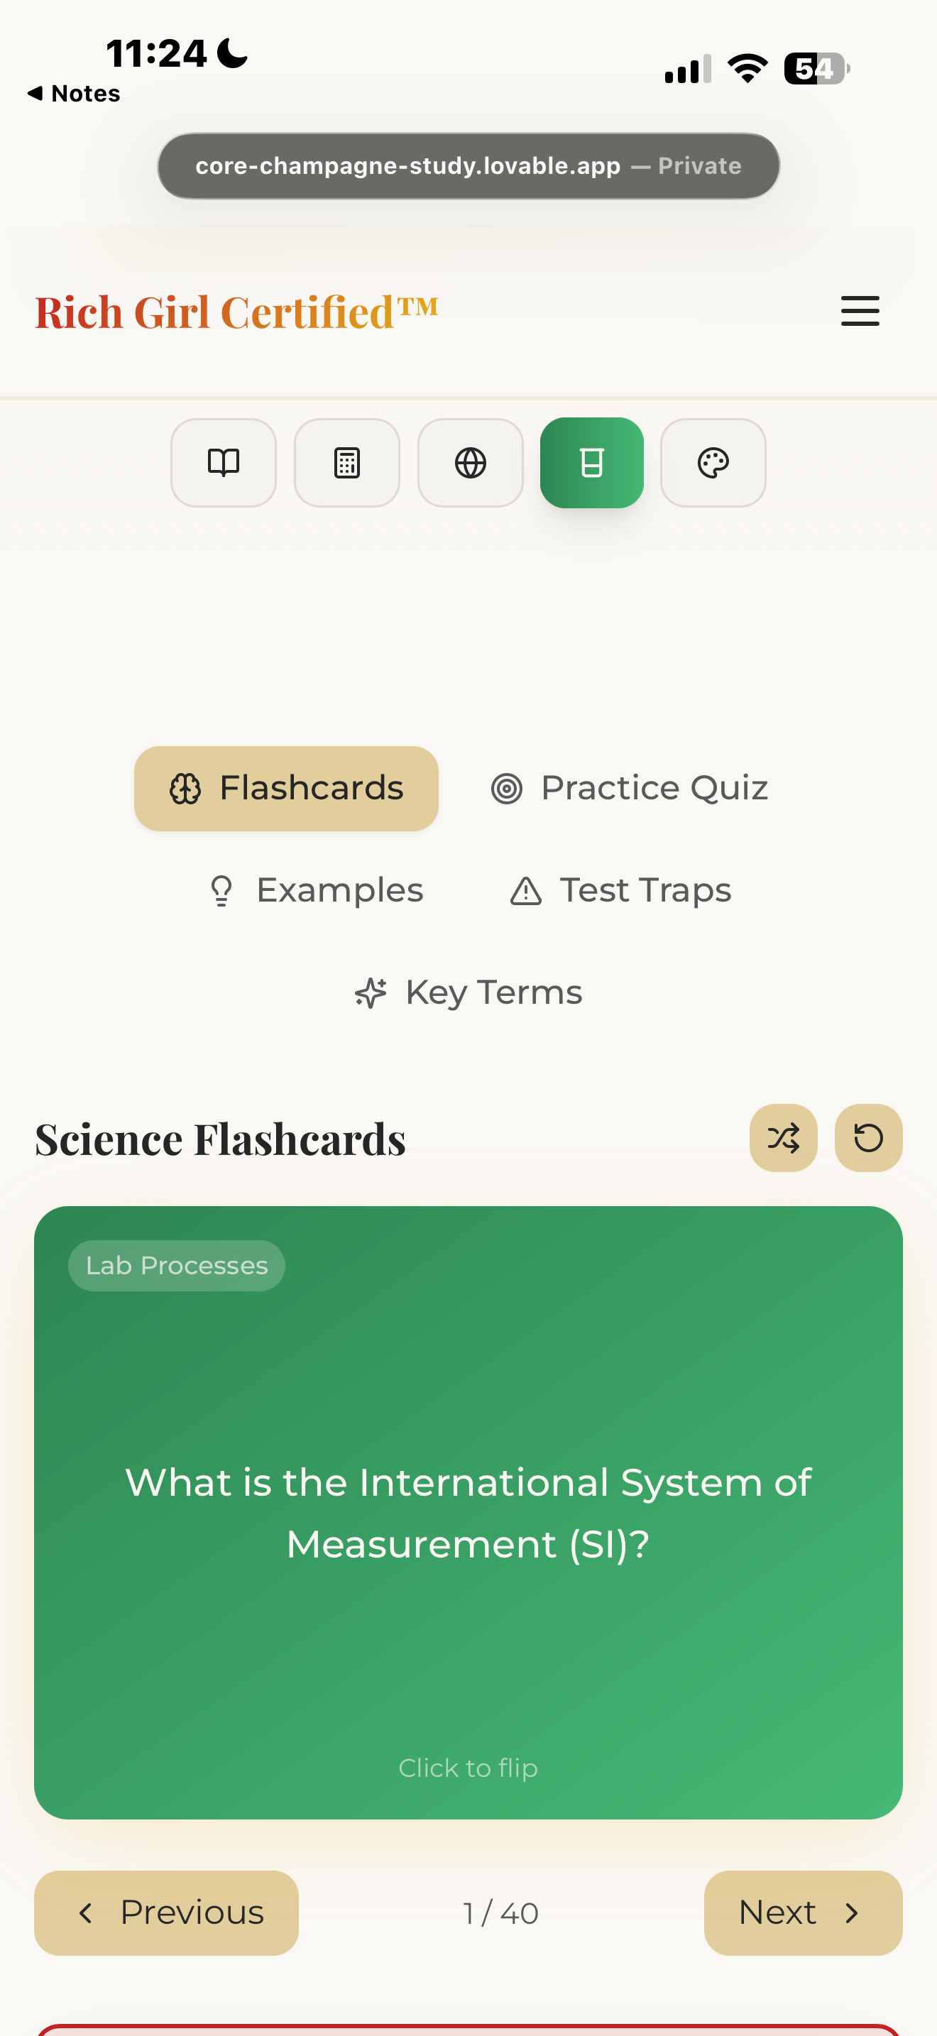Switch to the Flashcards tab
The height and width of the screenshot is (2036, 937).
click(286, 788)
